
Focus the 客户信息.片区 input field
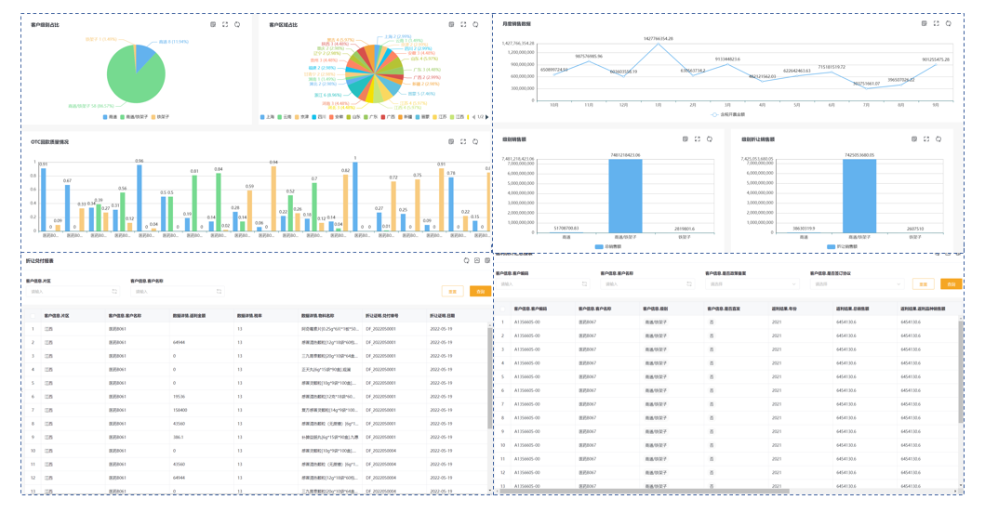pos(74,291)
